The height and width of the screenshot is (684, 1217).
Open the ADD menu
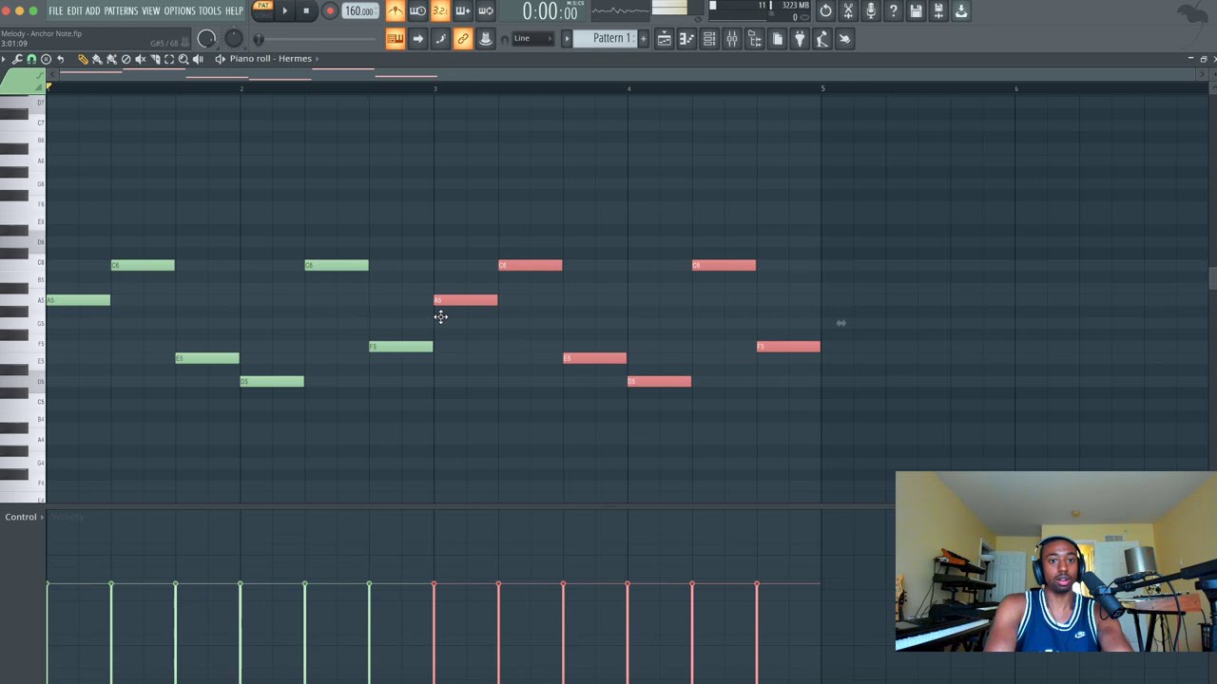[93, 10]
